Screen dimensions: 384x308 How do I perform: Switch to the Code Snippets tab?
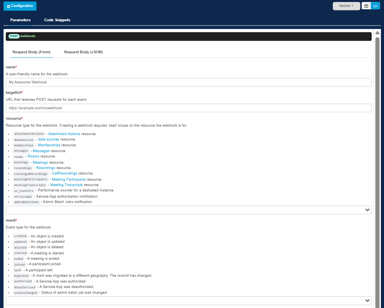pyautogui.click(x=57, y=20)
